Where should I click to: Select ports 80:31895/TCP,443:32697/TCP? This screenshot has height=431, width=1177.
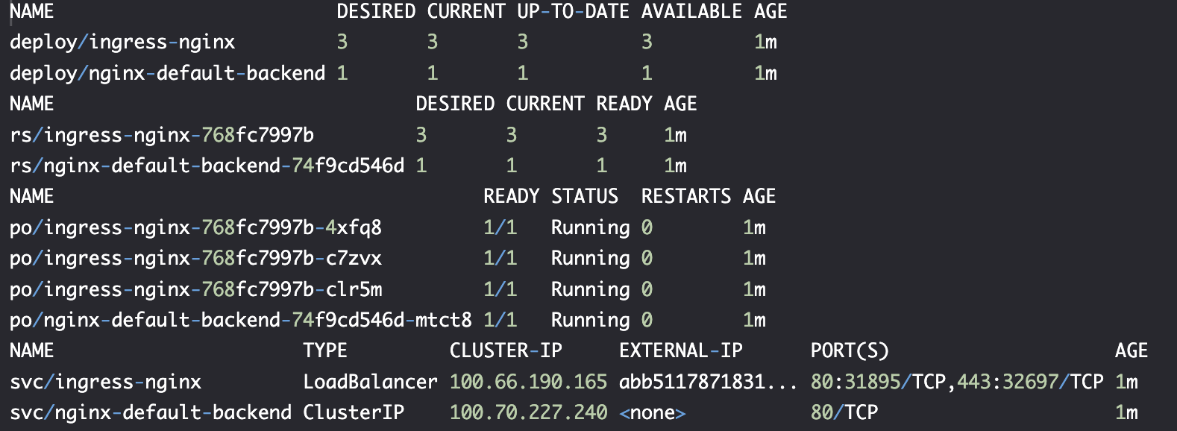tap(957, 382)
